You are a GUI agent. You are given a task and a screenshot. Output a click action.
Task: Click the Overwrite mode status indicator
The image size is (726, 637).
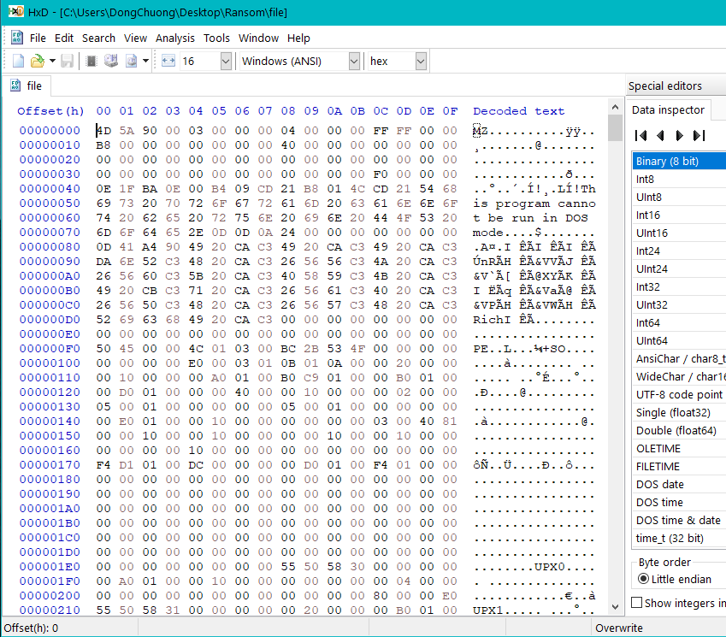click(x=618, y=628)
